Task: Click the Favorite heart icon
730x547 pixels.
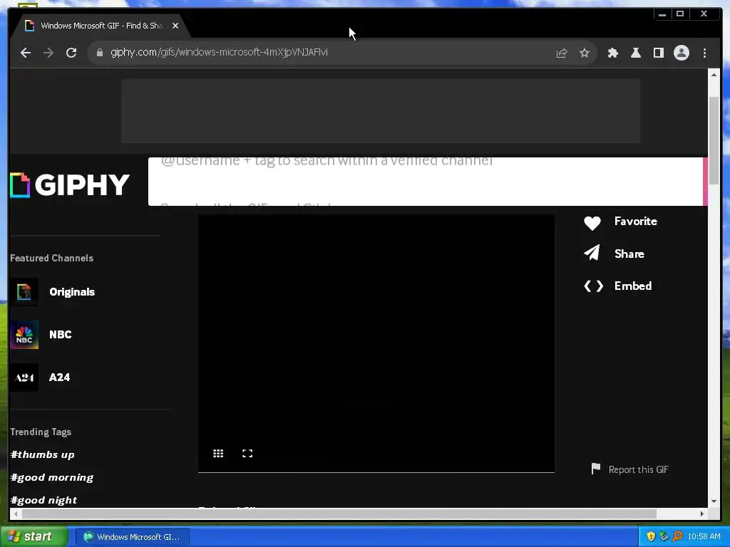Action: pyautogui.click(x=592, y=223)
